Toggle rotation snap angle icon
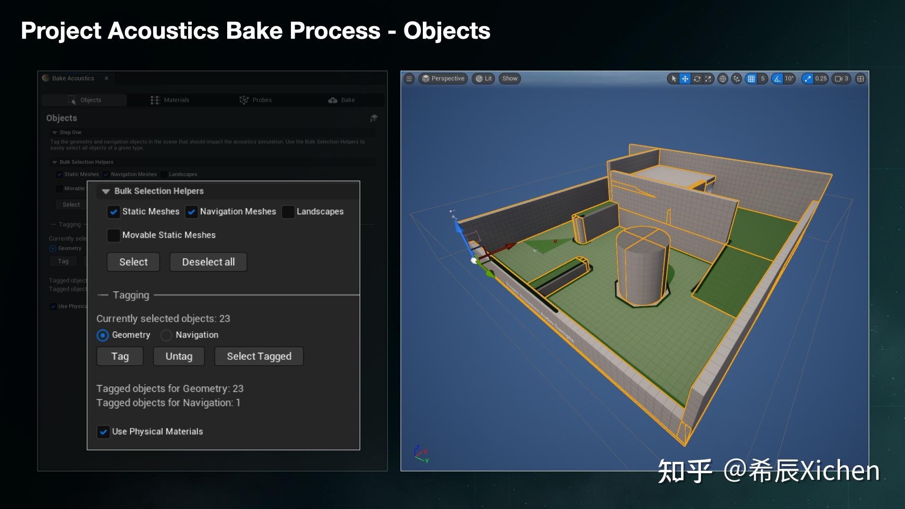Viewport: 905px width, 509px height. [x=778, y=79]
